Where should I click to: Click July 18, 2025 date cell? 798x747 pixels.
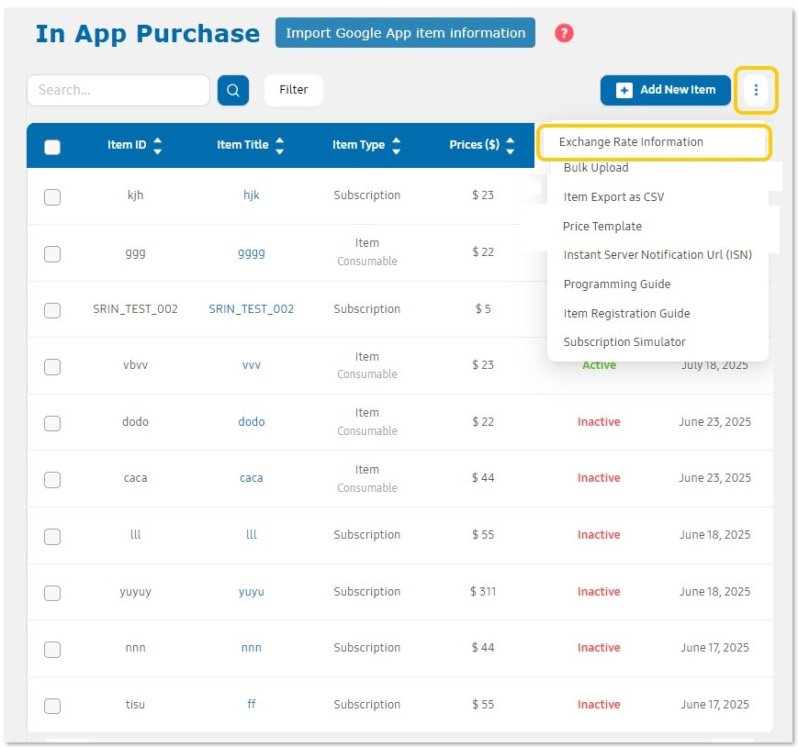point(715,365)
